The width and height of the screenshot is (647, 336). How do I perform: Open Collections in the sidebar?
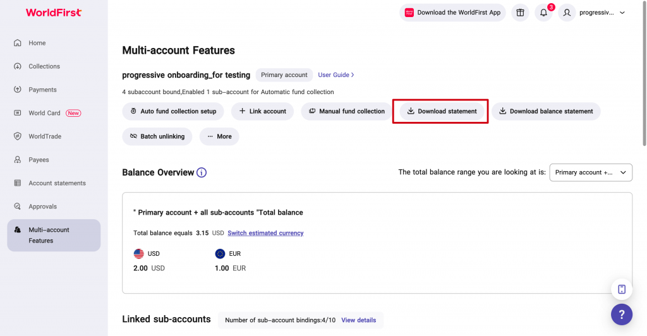click(44, 66)
